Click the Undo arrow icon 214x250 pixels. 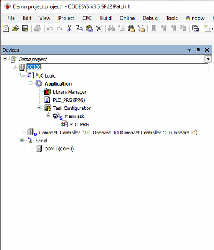[50, 29]
